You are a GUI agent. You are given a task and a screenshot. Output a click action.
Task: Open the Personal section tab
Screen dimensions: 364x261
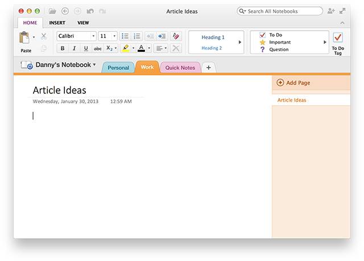(118, 68)
